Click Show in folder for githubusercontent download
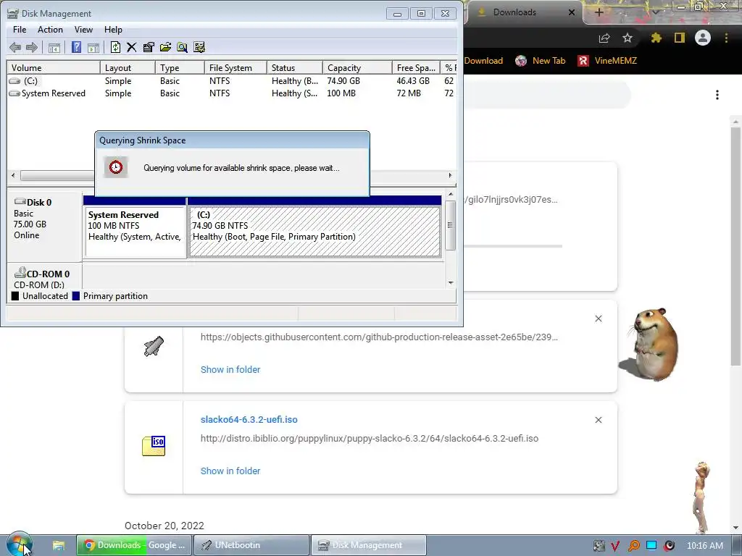Viewport: 742px width, 556px height. coord(230,370)
